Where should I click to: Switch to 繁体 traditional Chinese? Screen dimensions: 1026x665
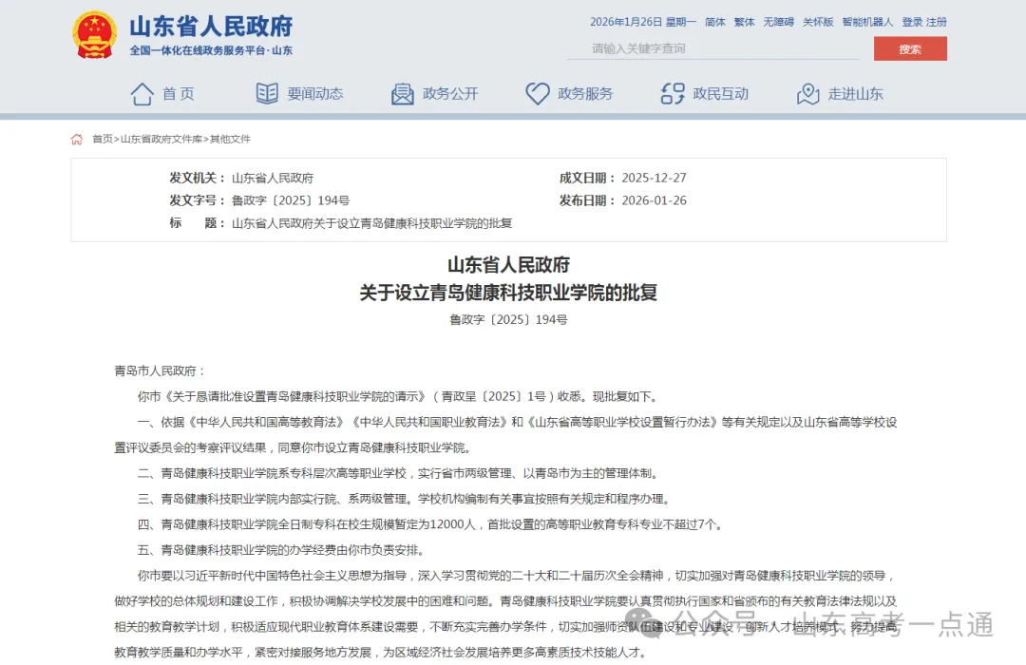(x=744, y=22)
